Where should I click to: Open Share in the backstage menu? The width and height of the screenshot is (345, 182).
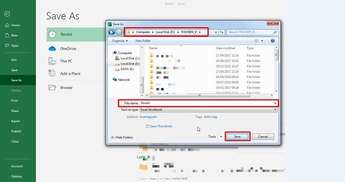pyautogui.click(x=15, y=111)
